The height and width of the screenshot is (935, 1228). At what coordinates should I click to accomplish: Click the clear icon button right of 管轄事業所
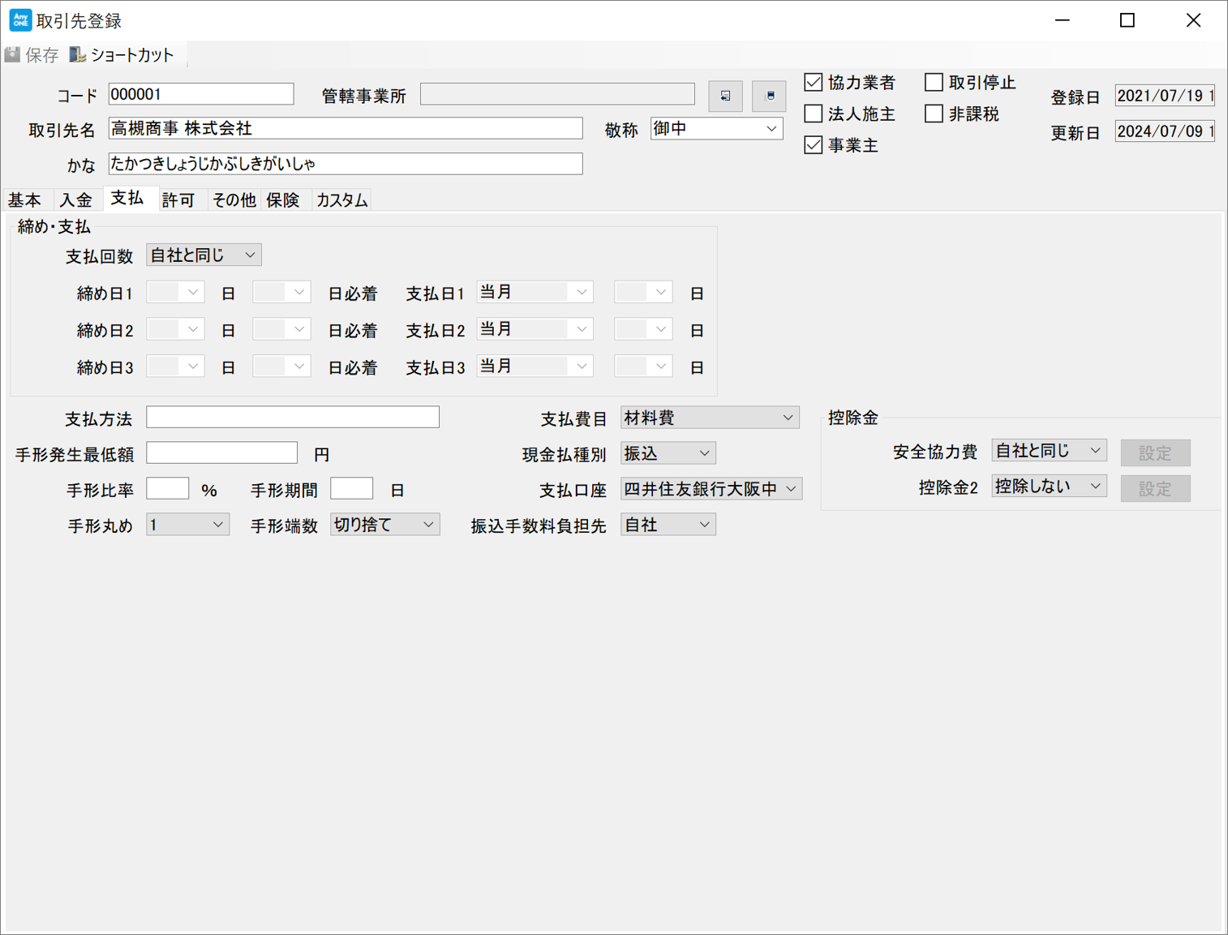769,96
